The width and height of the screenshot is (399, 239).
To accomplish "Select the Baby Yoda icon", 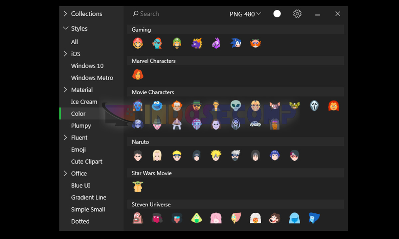I will [x=138, y=187].
